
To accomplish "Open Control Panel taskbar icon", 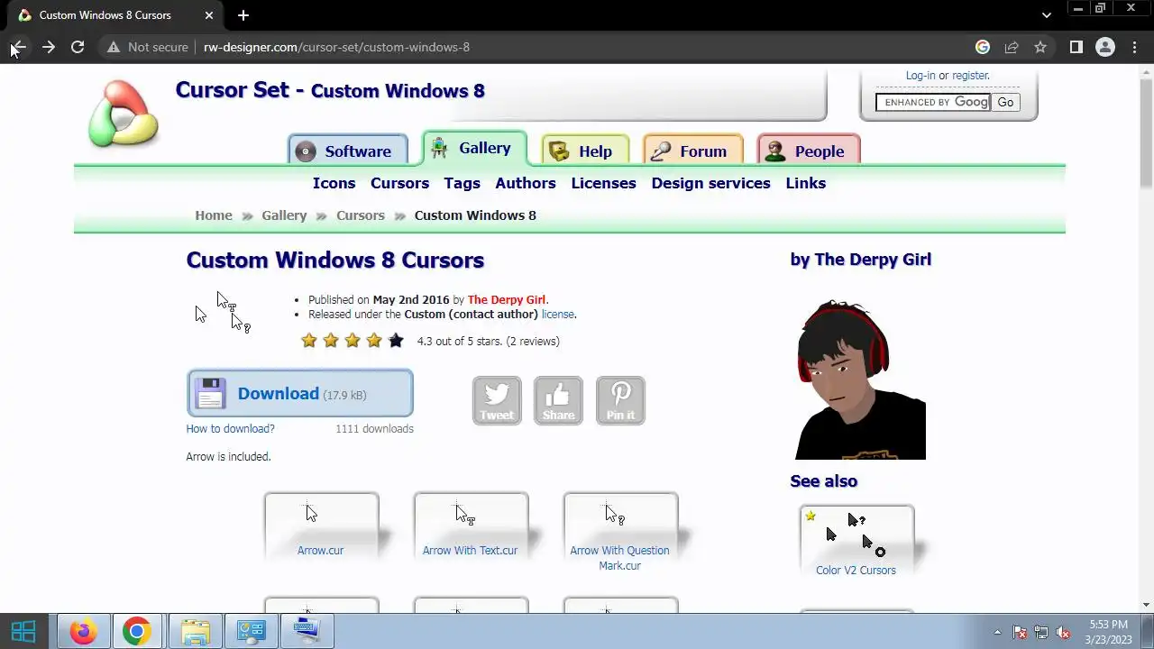I will click(251, 632).
